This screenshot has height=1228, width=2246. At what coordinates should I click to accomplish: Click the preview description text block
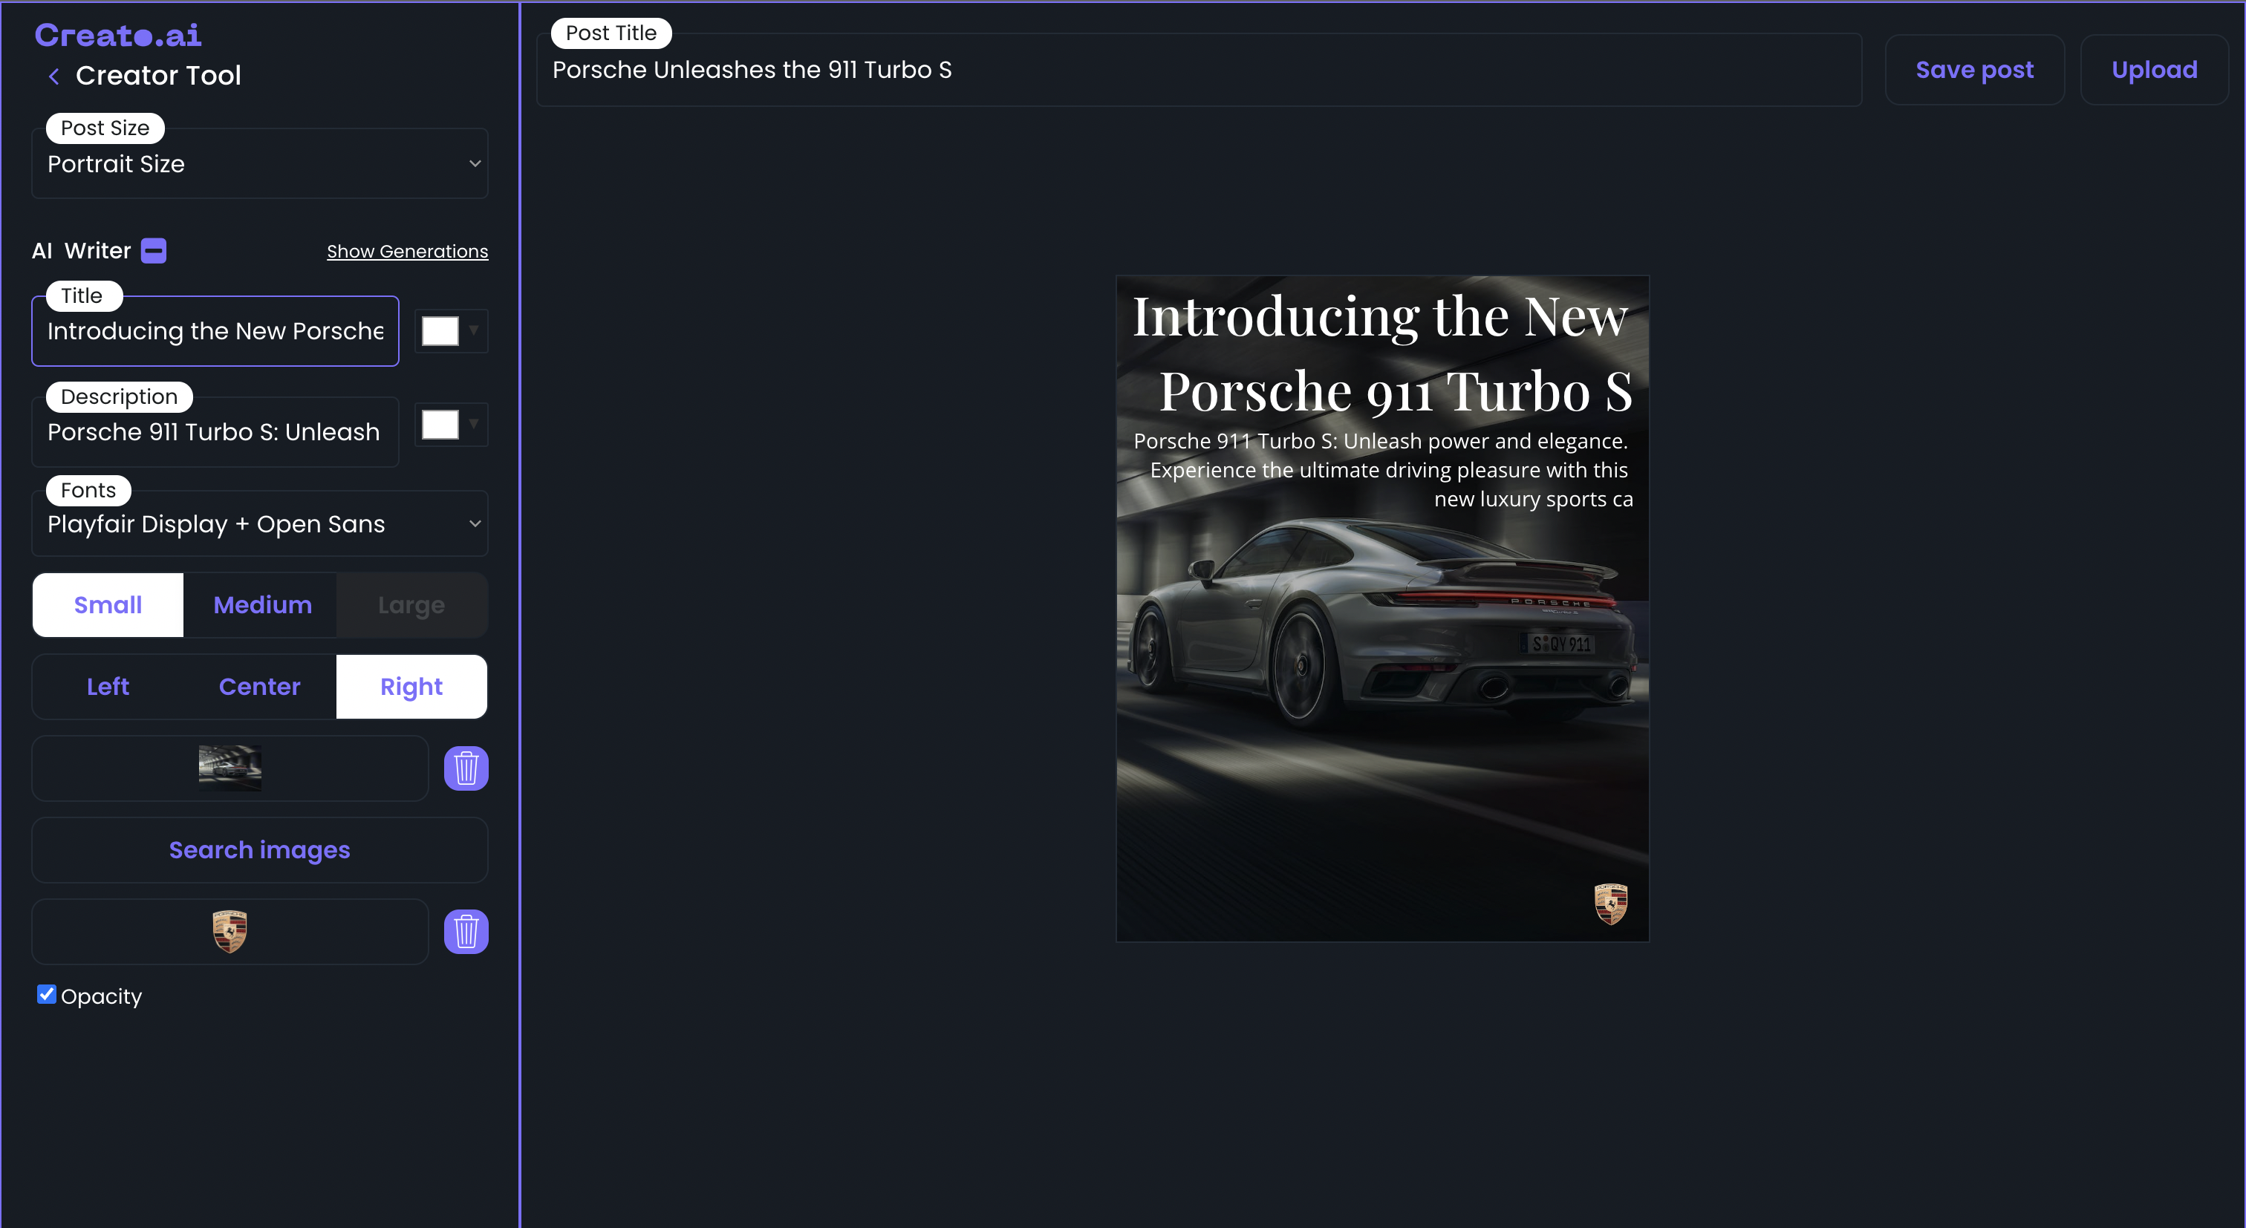[x=1383, y=470]
